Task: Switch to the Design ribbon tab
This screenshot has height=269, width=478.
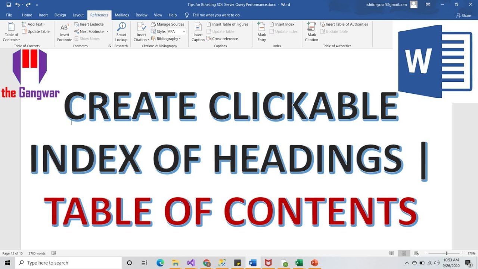Action: (60, 15)
